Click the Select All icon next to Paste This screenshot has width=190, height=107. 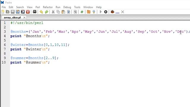tap(69, 12)
